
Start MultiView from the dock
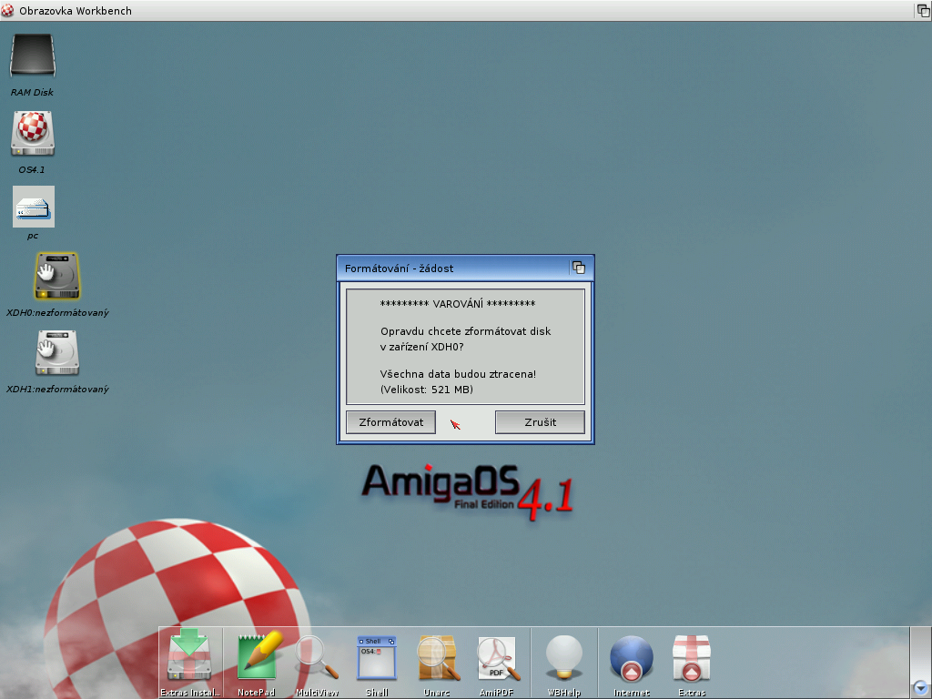click(x=317, y=657)
